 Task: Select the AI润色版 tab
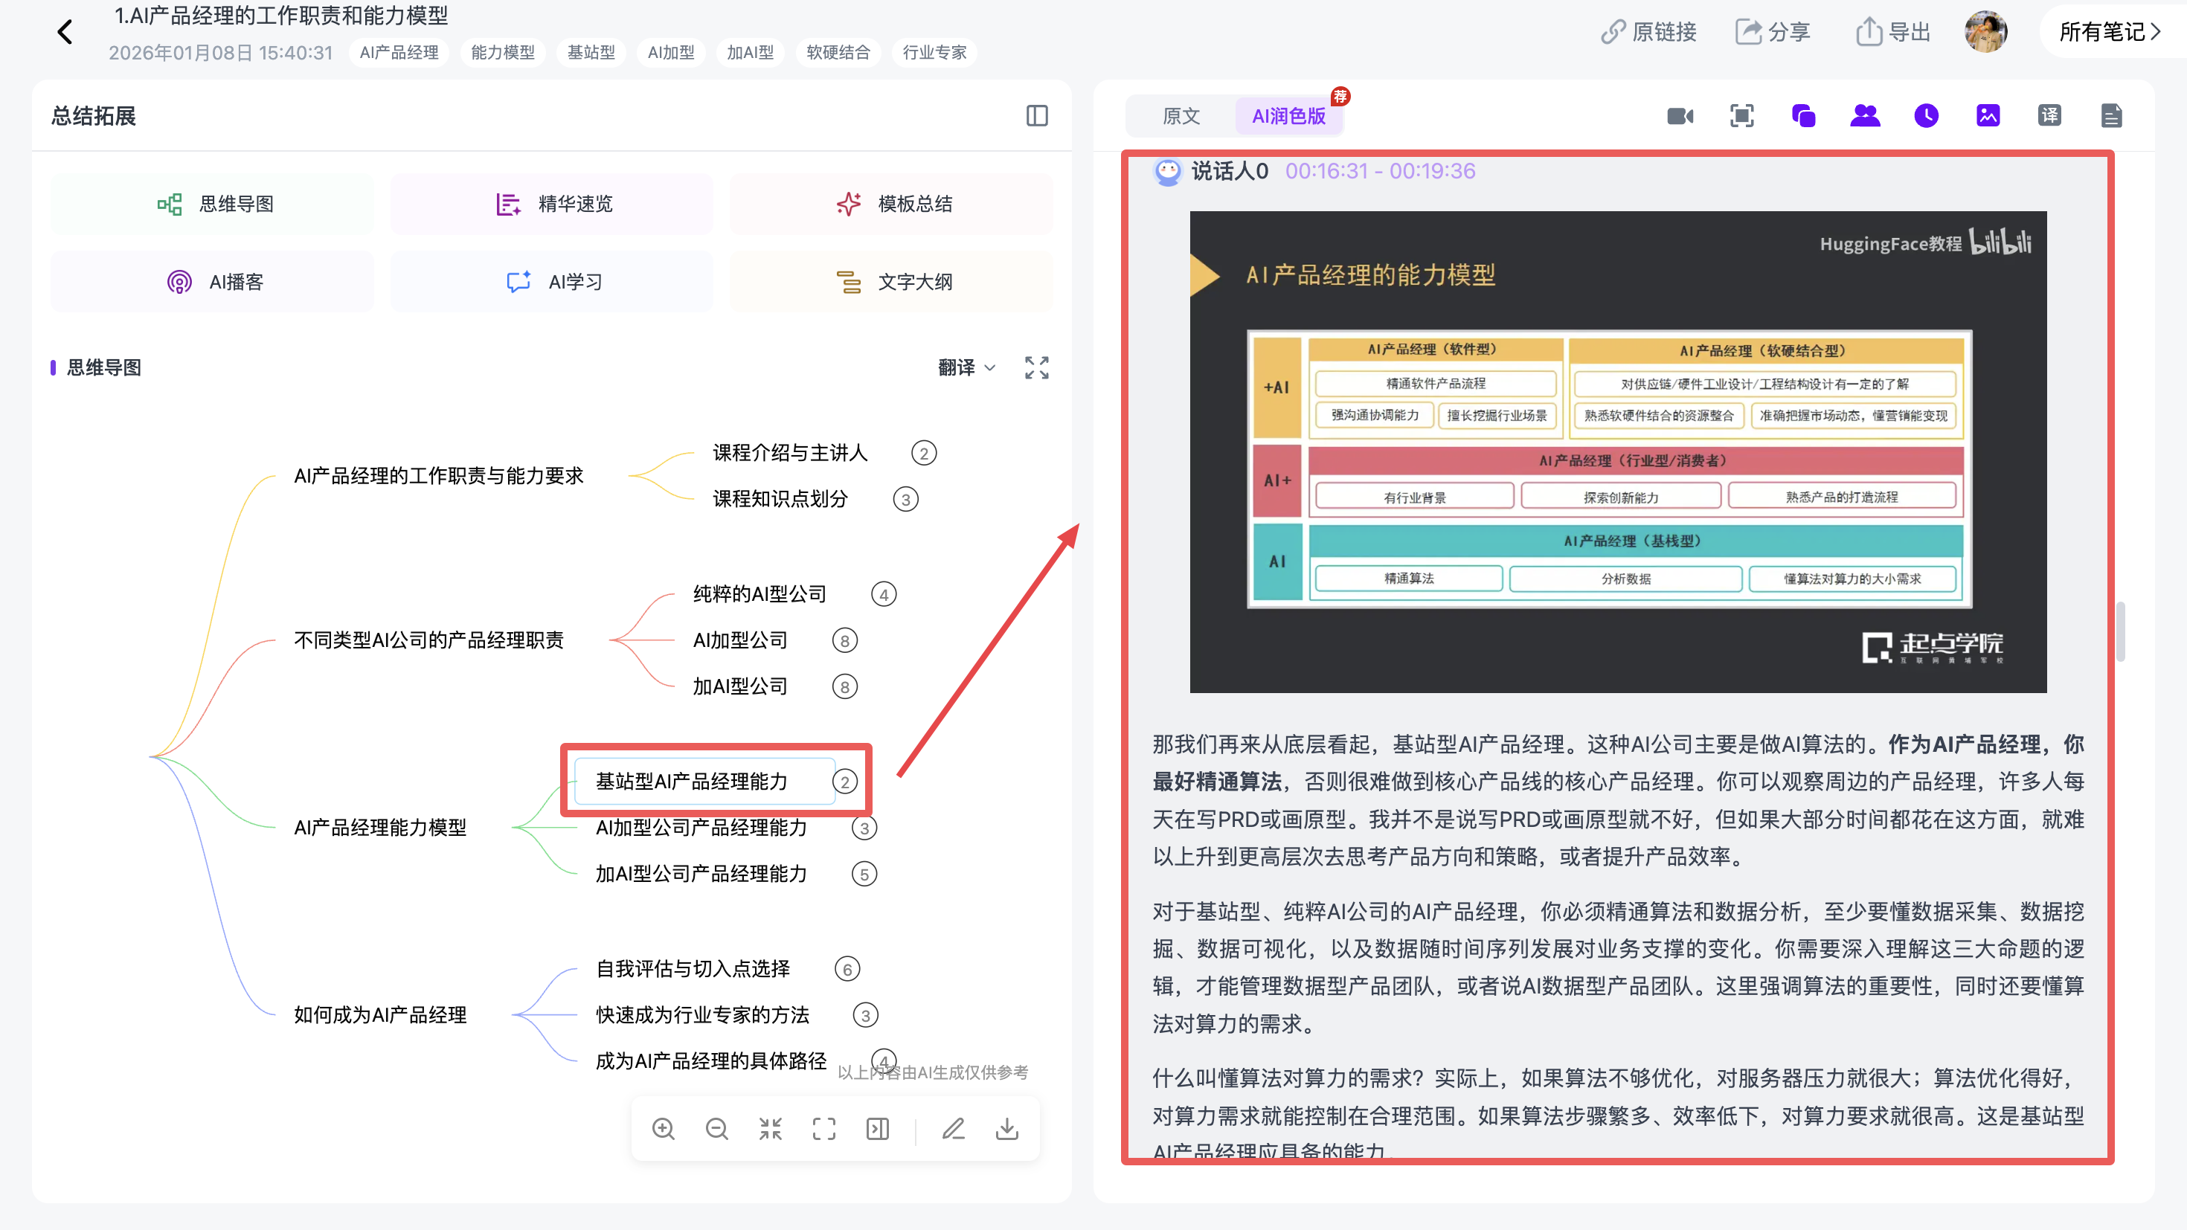coord(1288,115)
